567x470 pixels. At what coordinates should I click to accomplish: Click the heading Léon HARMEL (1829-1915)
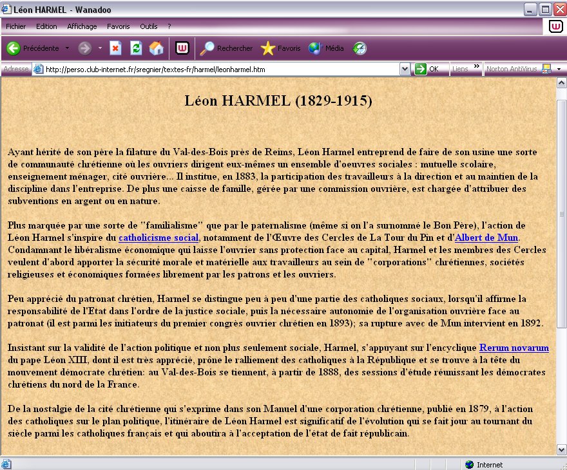(x=278, y=100)
